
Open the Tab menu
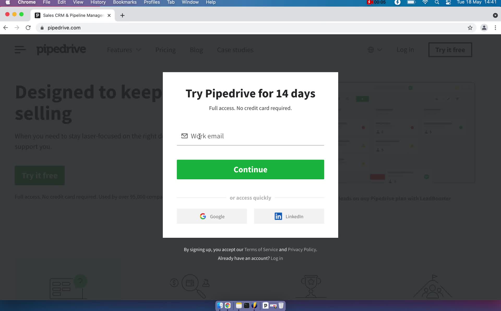click(171, 2)
